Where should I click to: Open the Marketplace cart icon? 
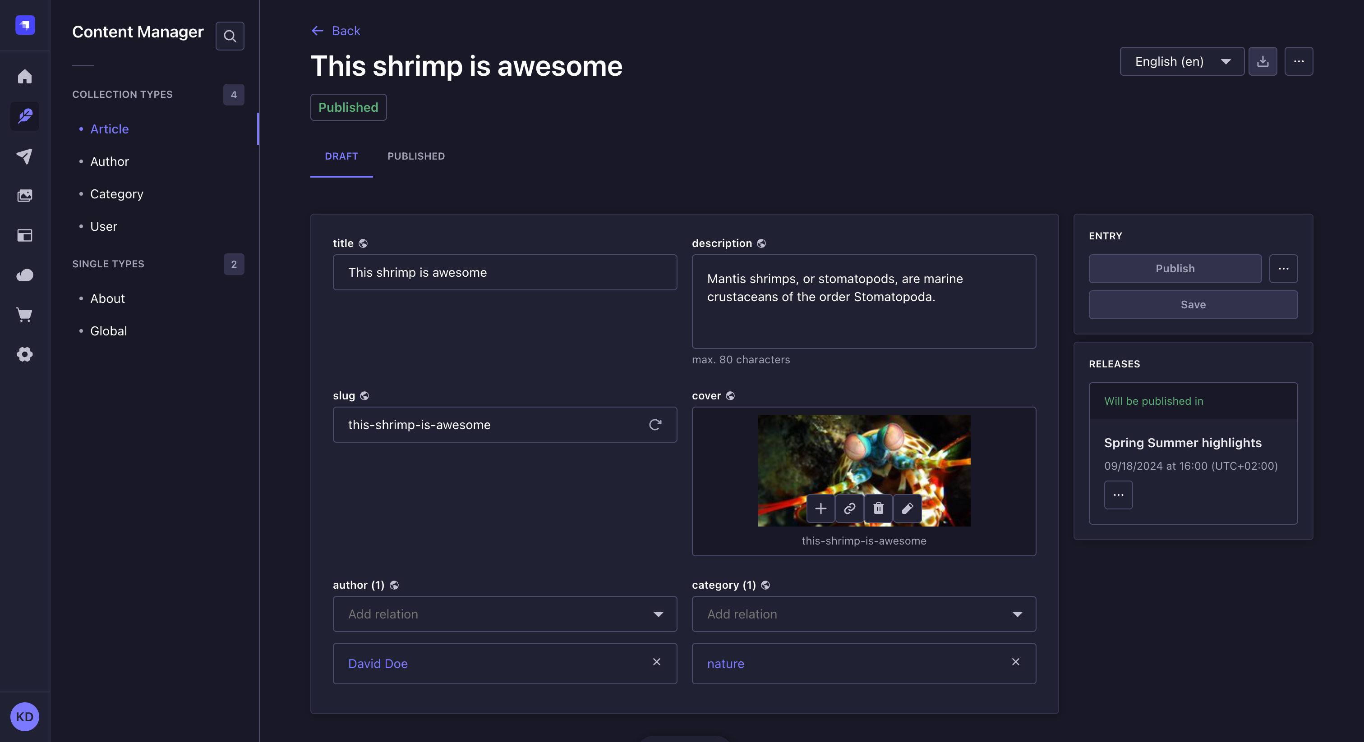click(x=24, y=314)
